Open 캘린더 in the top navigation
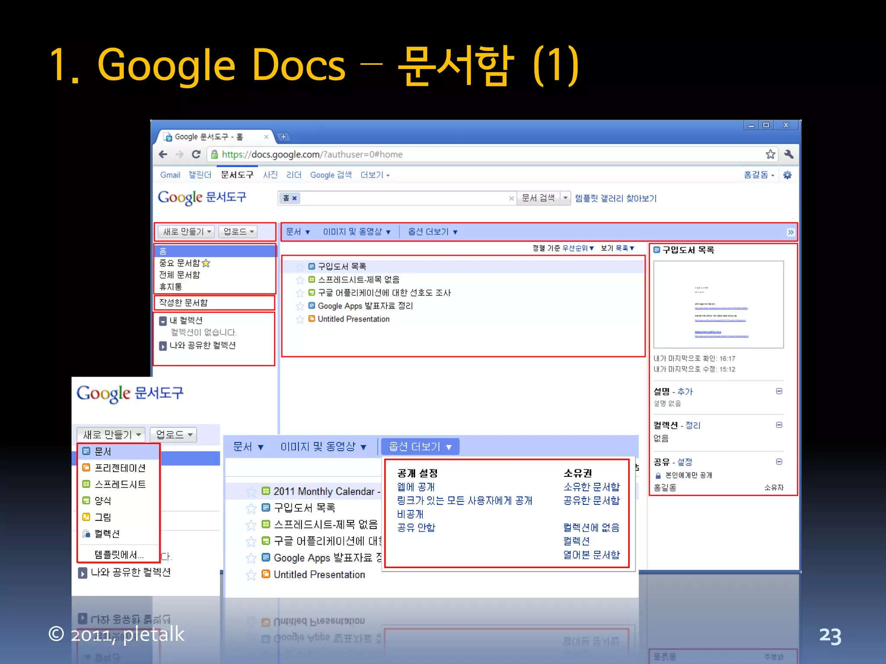Viewport: 886px width, 664px height. pyautogui.click(x=200, y=175)
